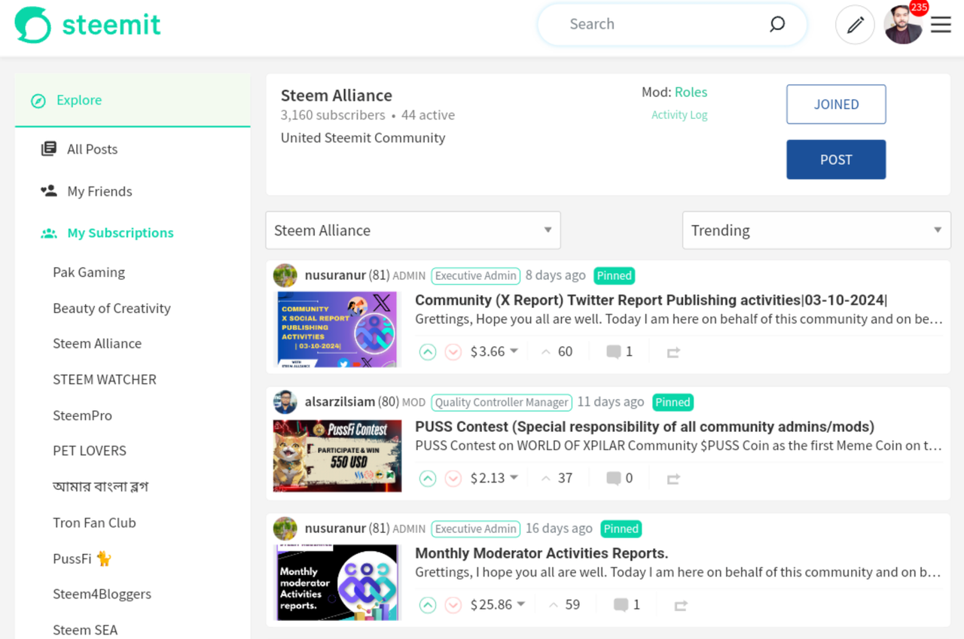Click the alsarzilsiam username
The width and height of the screenshot is (964, 639).
(x=340, y=402)
